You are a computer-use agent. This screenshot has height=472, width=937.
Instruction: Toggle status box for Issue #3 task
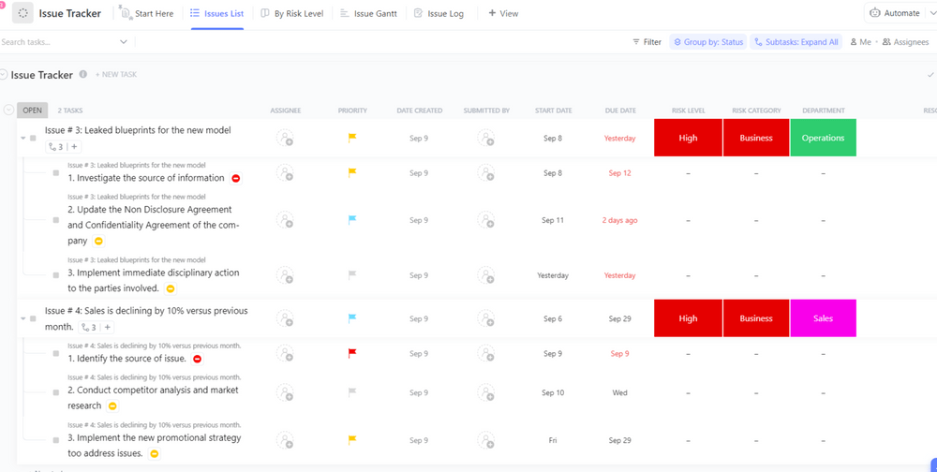pos(33,139)
